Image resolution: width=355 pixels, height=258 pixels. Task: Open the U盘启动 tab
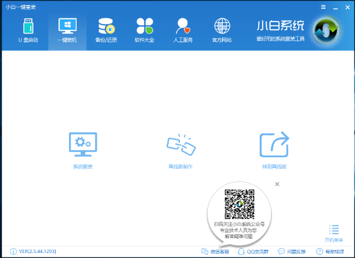click(x=28, y=31)
